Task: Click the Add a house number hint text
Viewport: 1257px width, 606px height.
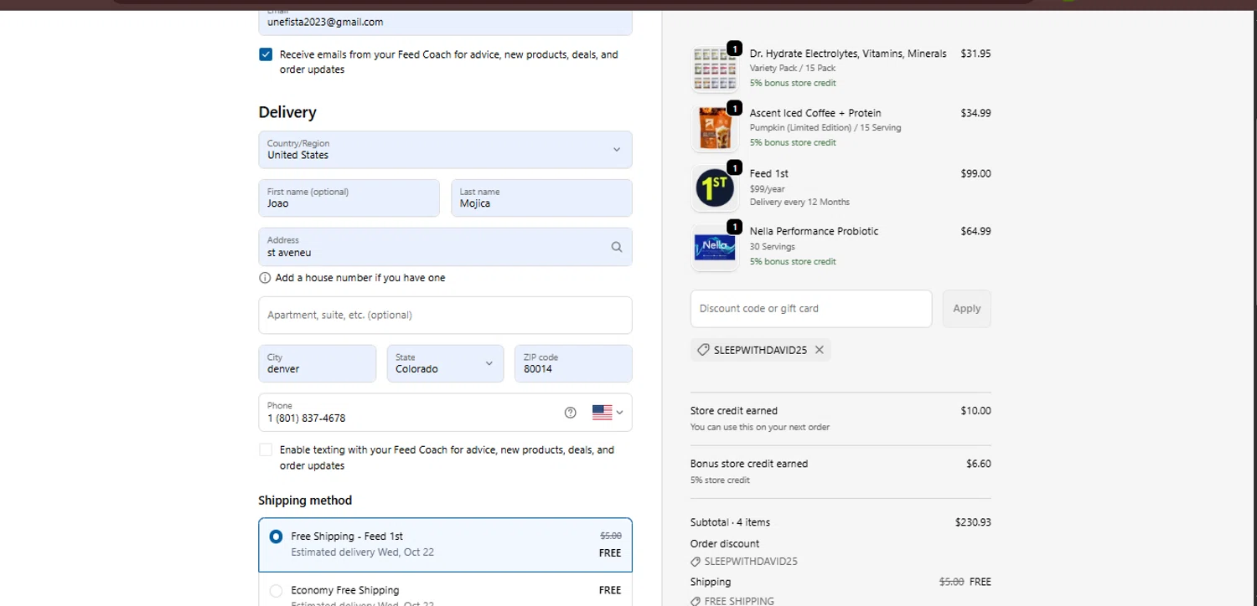Action: 360,278
